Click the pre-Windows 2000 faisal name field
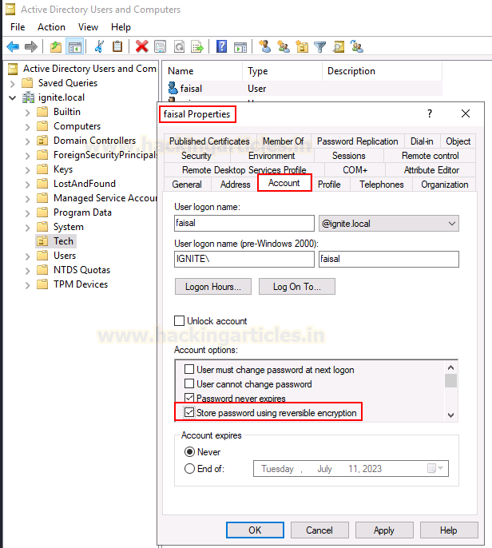This screenshot has width=492, height=548. click(x=388, y=259)
